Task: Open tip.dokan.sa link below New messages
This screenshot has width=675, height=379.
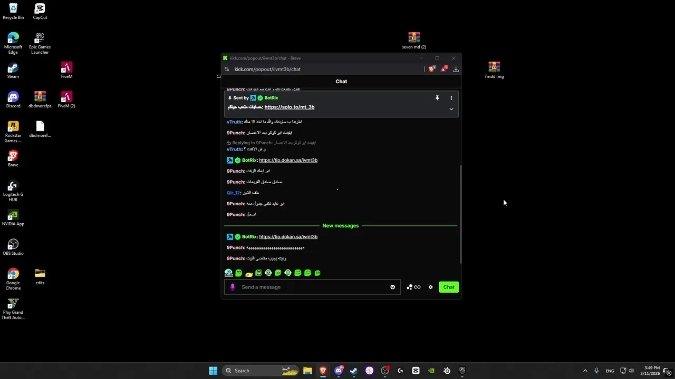Action: 288,237
